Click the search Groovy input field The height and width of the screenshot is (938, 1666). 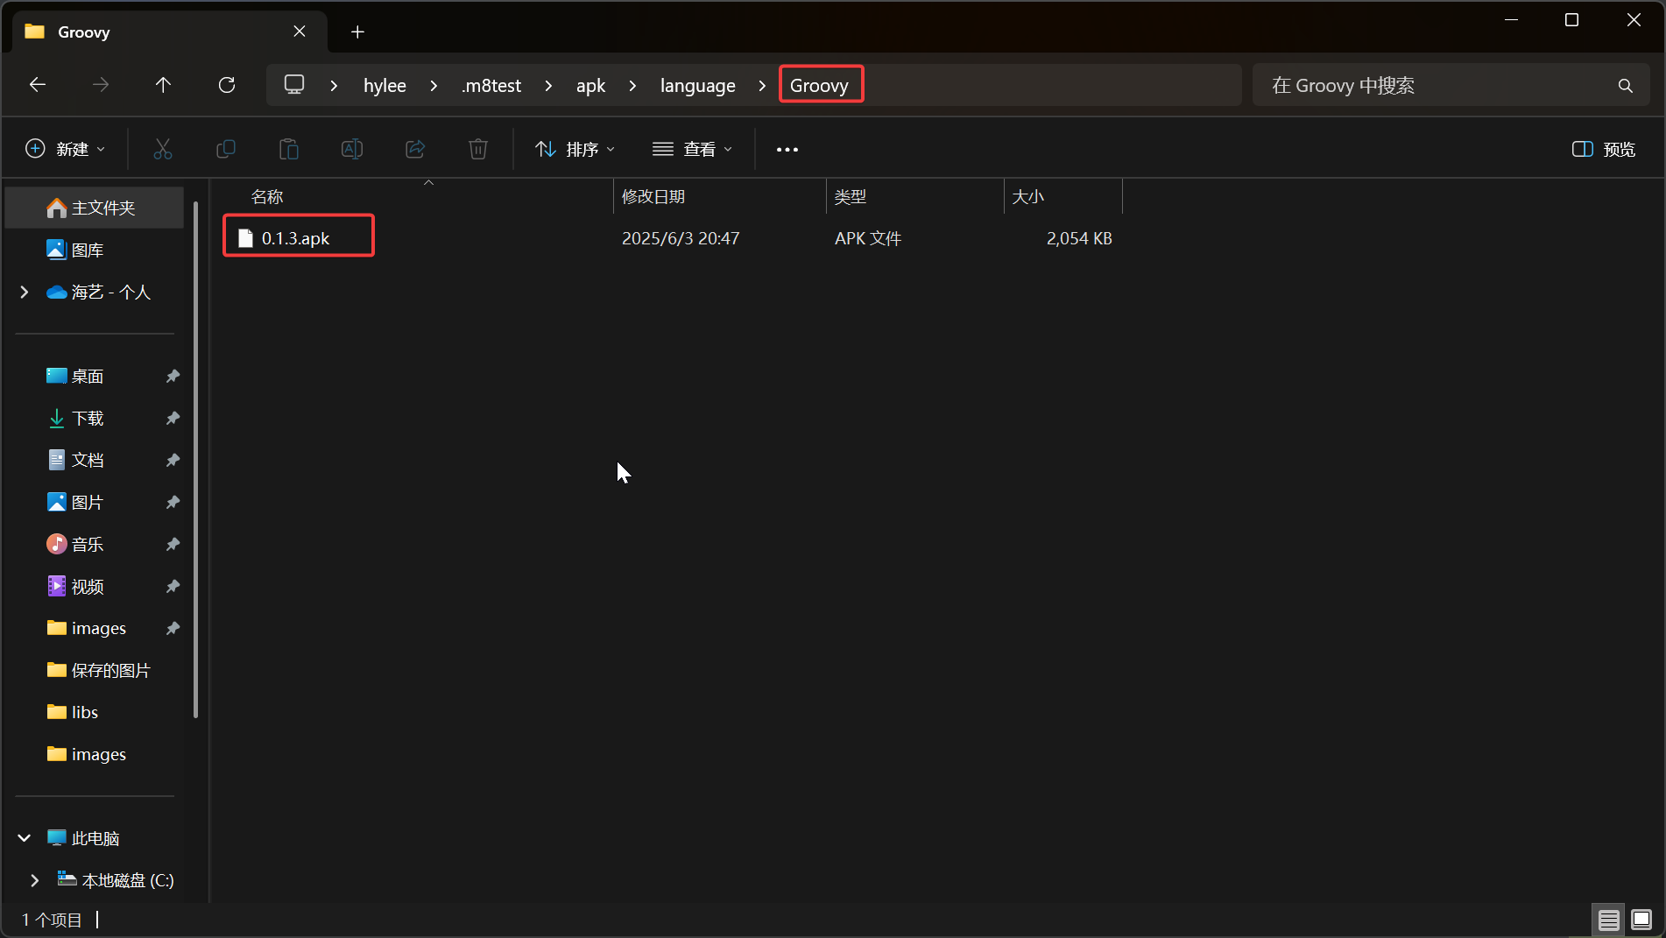tap(1437, 85)
